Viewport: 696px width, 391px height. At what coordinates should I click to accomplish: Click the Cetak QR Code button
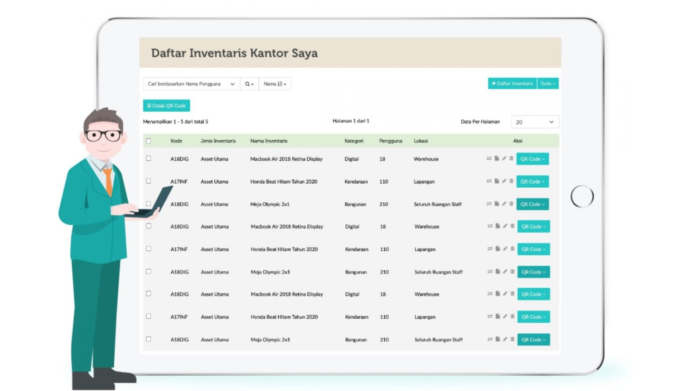click(166, 105)
